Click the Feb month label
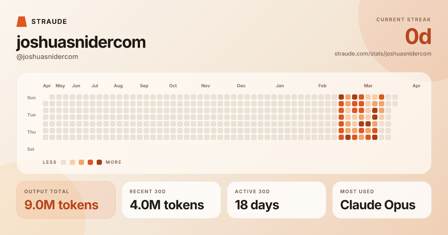 click(x=323, y=86)
